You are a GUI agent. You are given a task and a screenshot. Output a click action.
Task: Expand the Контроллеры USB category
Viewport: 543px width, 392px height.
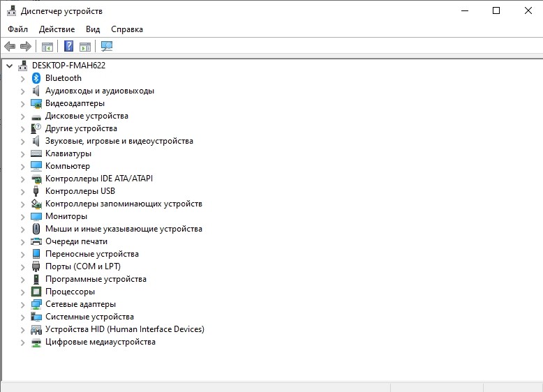[x=22, y=191]
